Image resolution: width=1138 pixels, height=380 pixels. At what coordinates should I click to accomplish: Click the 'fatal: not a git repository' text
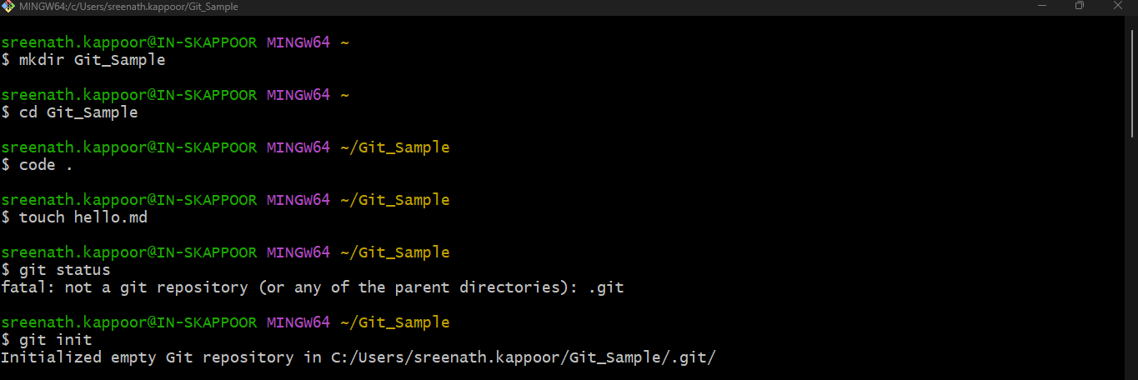pos(125,287)
